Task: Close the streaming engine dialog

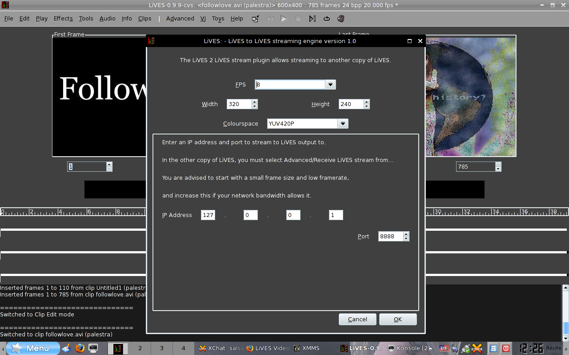Action: [x=420, y=41]
